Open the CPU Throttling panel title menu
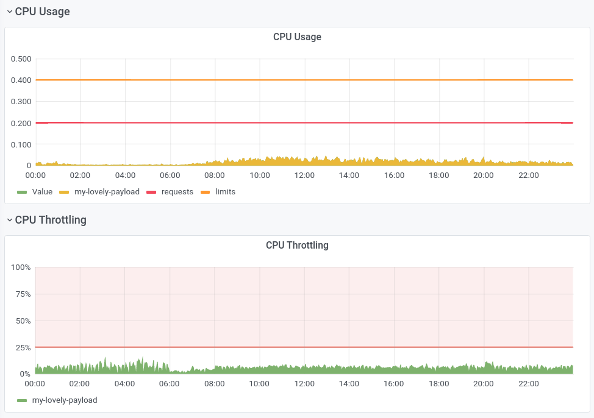 [297, 245]
